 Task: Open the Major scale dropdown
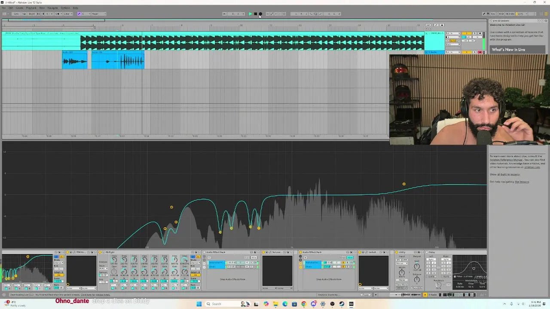99,14
